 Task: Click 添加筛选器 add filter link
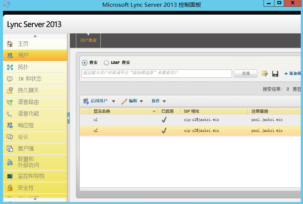point(292,73)
